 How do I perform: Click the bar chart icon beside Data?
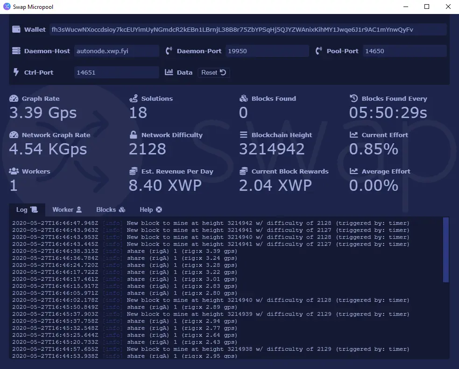(169, 72)
